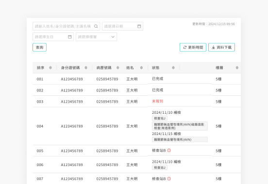Select sequence number 001
The width and height of the screenshot is (268, 184).
(40, 79)
